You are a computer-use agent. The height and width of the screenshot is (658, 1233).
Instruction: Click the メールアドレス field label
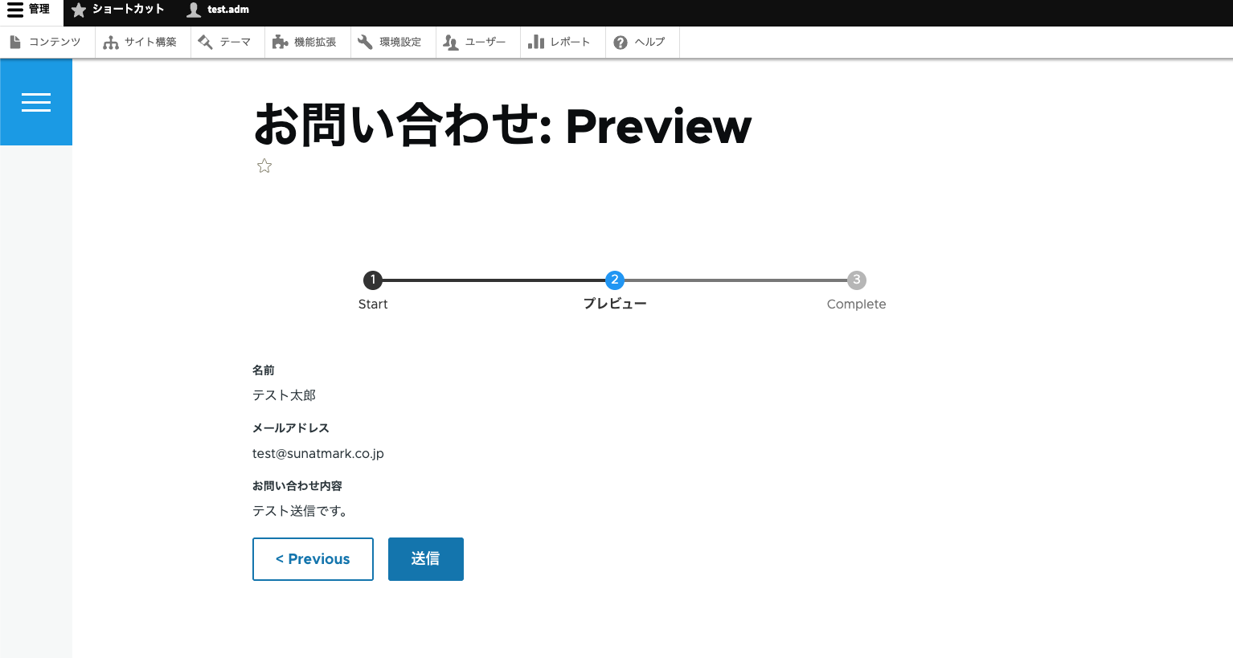point(291,428)
